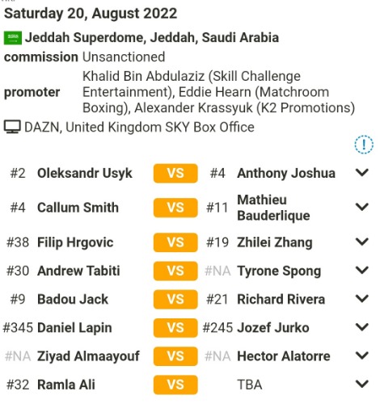Screen dimensions: 380x404
Task: Click the Eddie Hearn promoter name
Action: pos(215,92)
